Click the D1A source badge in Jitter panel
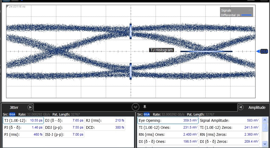 [x=12, y=115]
